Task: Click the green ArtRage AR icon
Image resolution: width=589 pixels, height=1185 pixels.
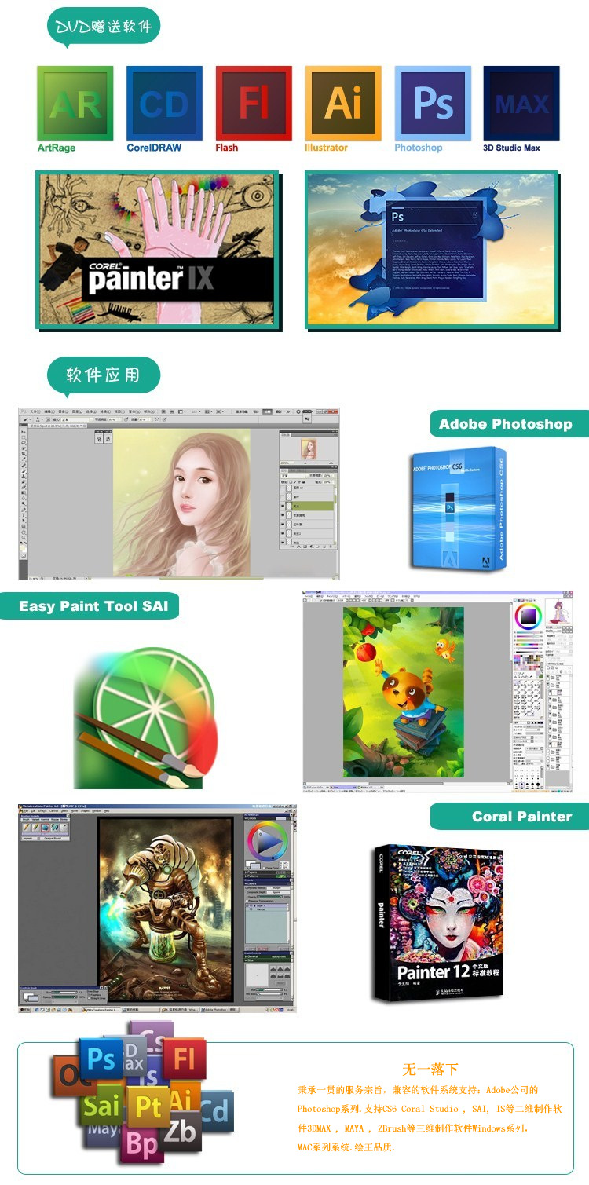Action: tap(75, 103)
